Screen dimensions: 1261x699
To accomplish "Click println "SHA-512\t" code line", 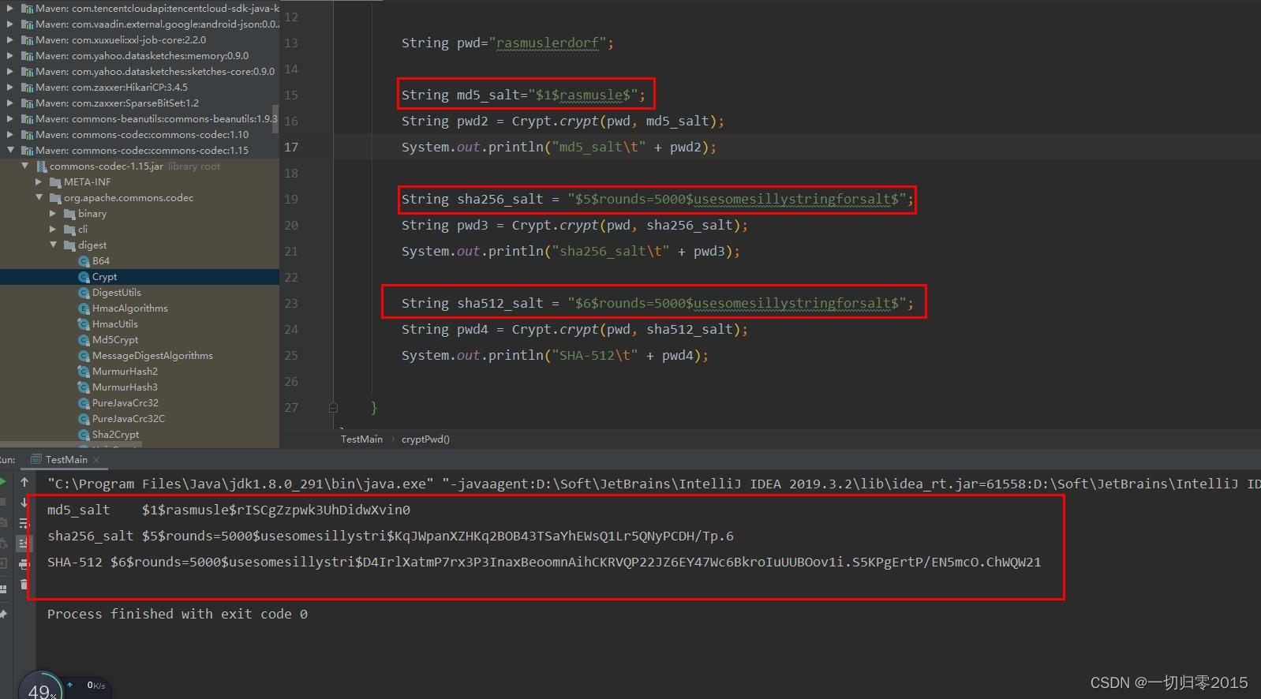I will (x=555, y=355).
